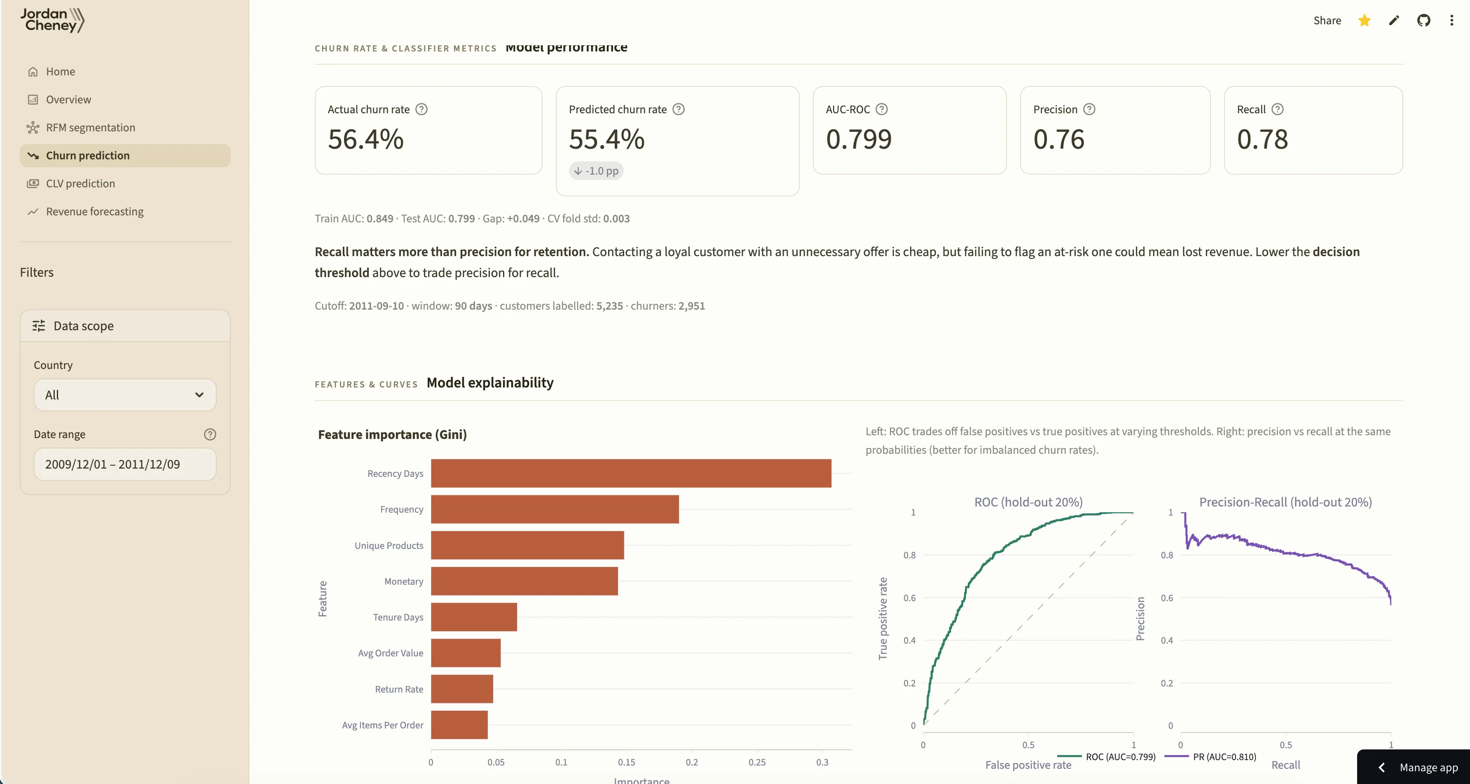This screenshot has height=784, width=1470.
Task: Select Churn prediction page
Action: [x=125, y=156]
